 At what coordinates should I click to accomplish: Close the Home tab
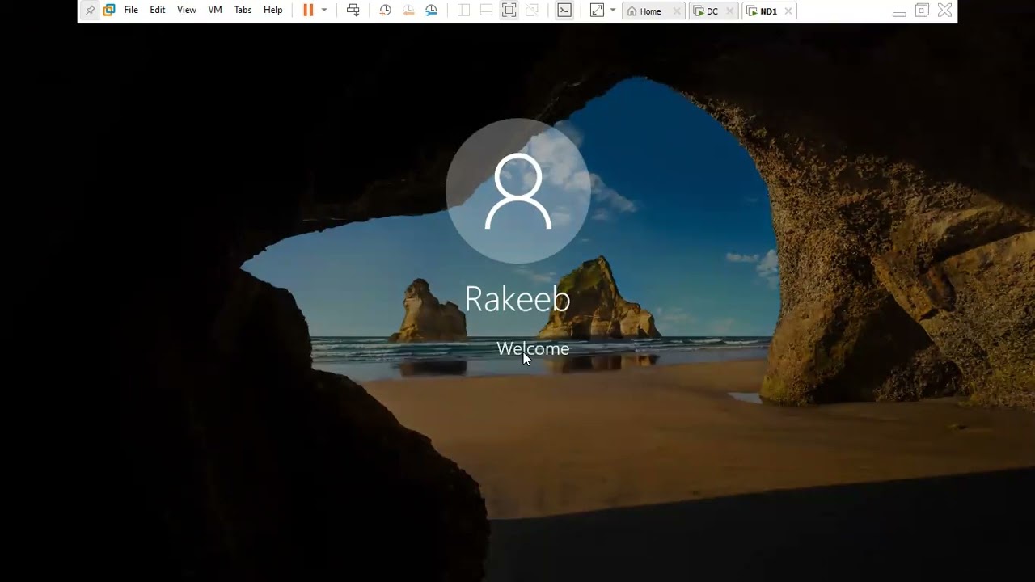(x=677, y=11)
